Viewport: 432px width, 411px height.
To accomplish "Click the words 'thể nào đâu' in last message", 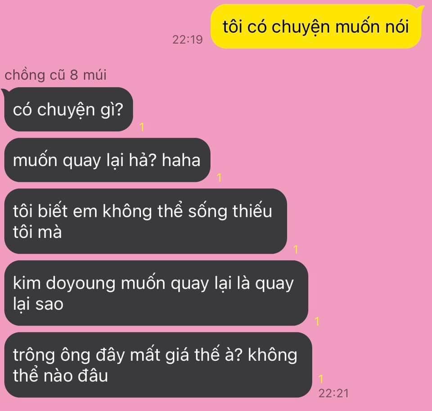I will pos(60,375).
